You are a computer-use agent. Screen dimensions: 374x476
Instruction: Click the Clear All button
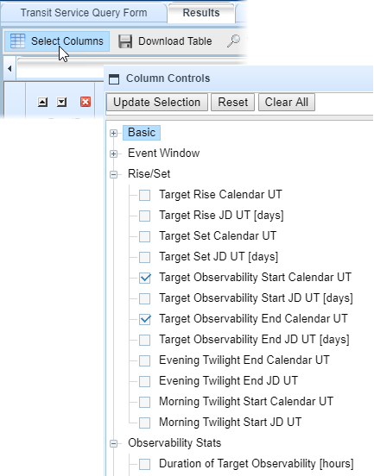(287, 103)
